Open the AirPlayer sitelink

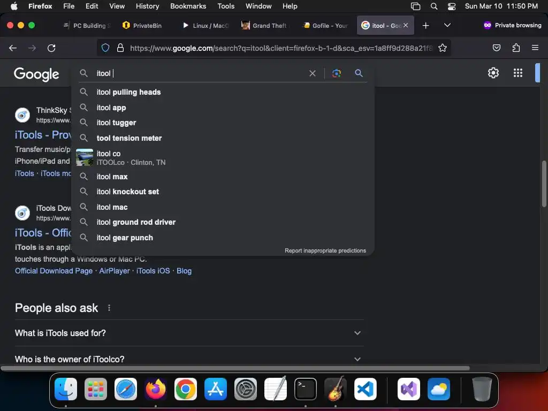[x=115, y=271]
